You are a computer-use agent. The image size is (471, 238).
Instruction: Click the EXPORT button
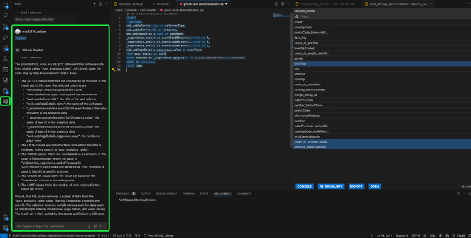[356, 187]
